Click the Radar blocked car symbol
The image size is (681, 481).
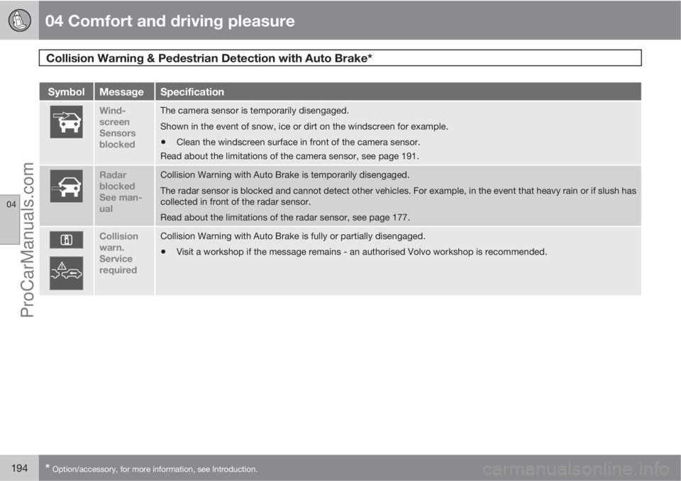[66, 186]
